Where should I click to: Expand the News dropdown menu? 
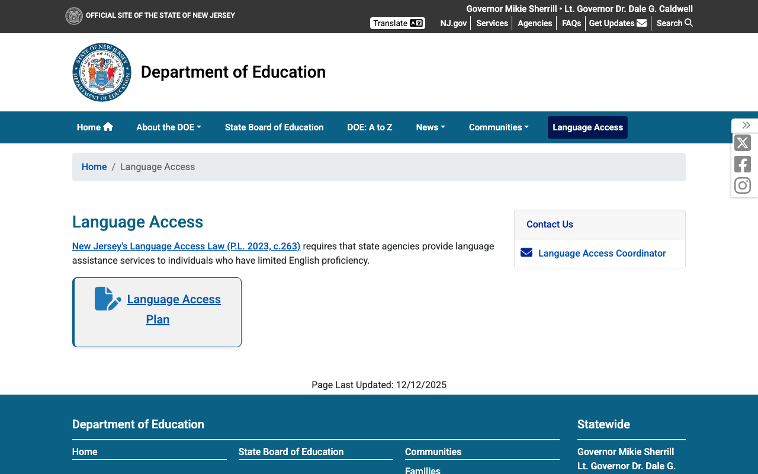(431, 127)
